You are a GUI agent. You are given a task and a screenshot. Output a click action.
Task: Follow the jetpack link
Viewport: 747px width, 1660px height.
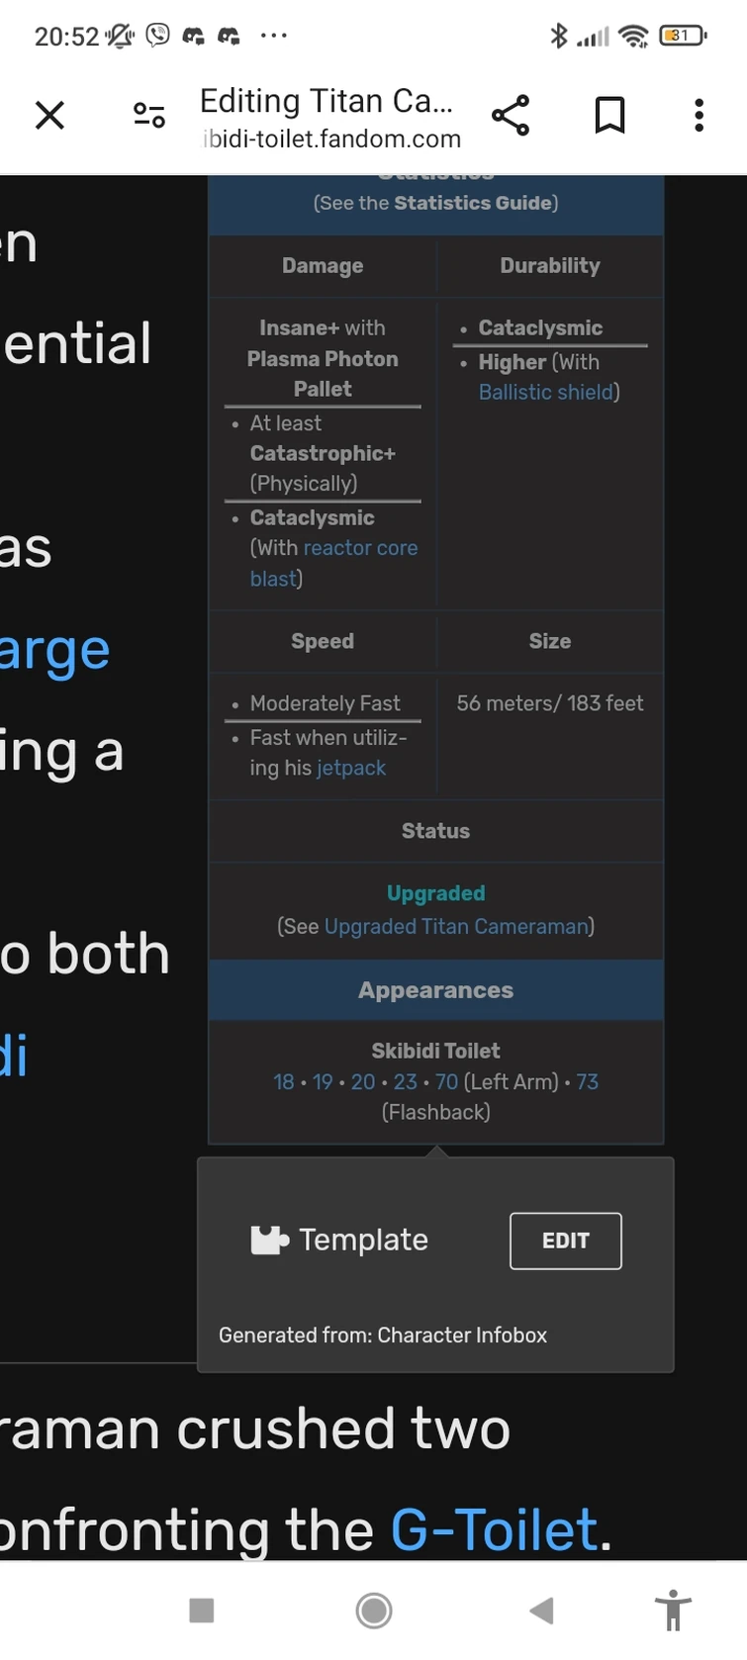coord(351,768)
